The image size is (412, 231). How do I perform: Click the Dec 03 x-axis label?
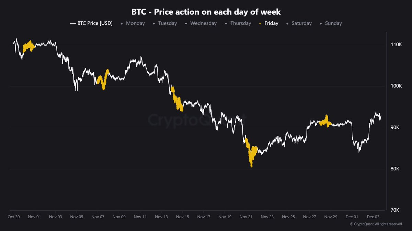coord(373,217)
